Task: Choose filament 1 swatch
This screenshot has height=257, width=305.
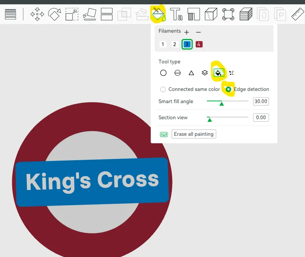Action: (163, 44)
